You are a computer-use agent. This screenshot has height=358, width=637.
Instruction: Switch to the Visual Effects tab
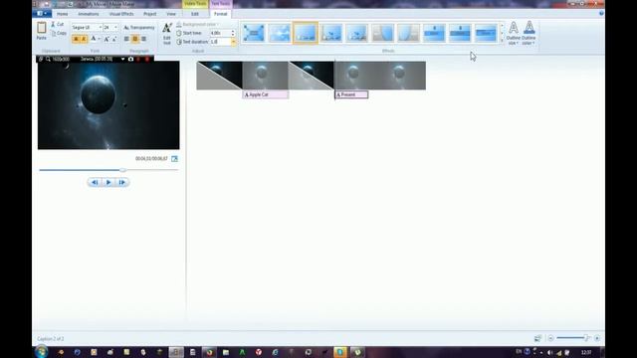(x=121, y=14)
